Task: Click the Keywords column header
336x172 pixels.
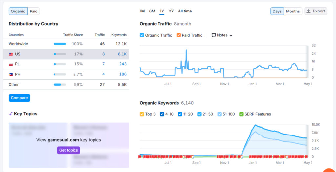Action: (x=119, y=35)
